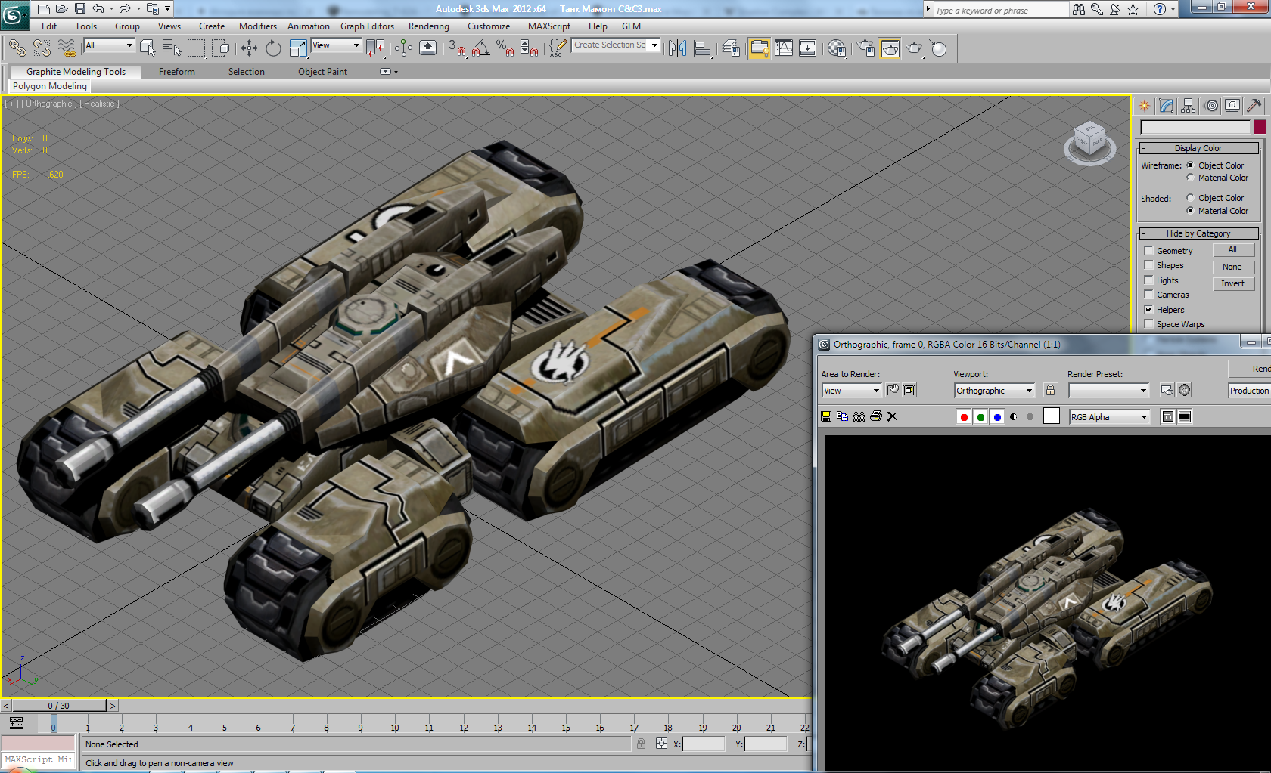Click the object color swatch

pos(1259,127)
